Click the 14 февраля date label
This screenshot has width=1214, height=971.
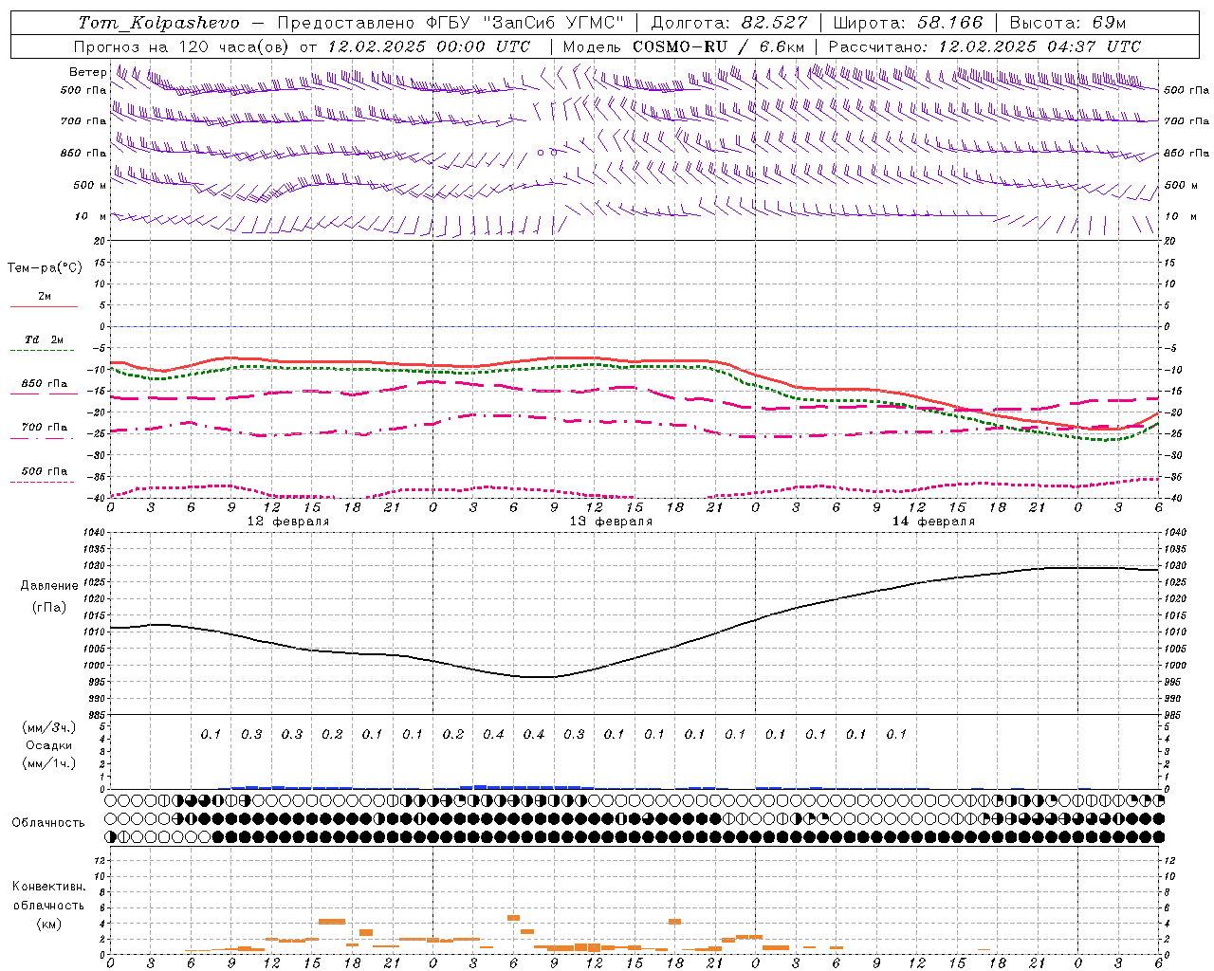pos(933,522)
